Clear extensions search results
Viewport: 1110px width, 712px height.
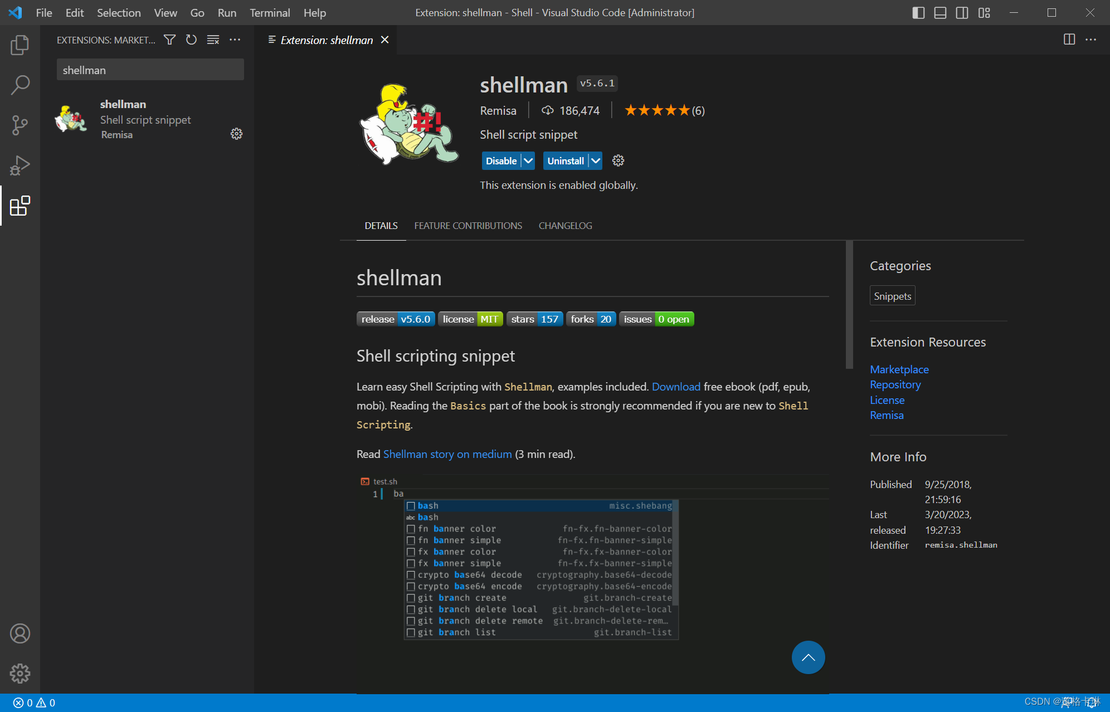(213, 40)
